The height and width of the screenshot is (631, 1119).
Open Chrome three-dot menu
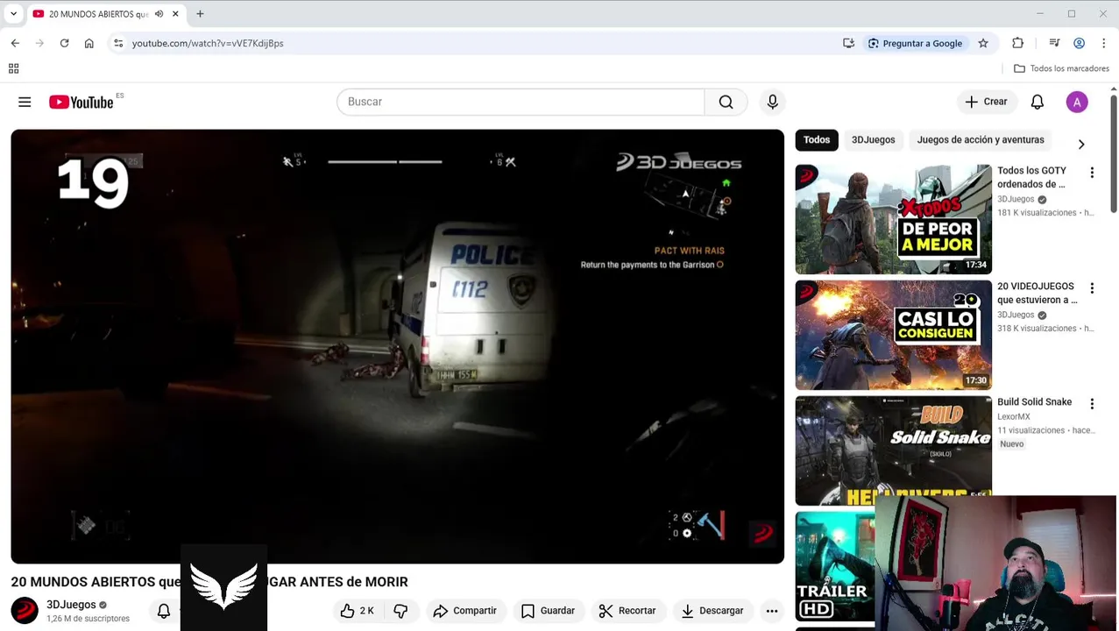point(1103,43)
